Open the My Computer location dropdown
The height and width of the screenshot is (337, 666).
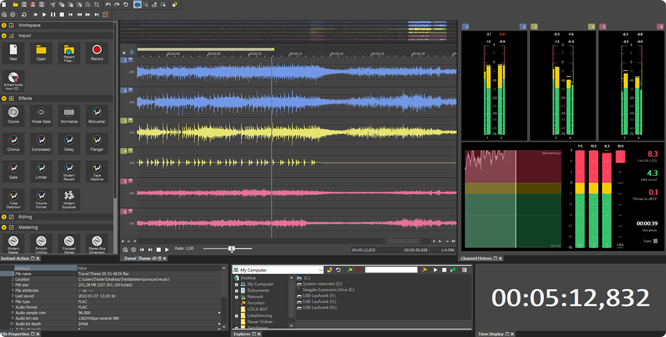[x=320, y=270]
